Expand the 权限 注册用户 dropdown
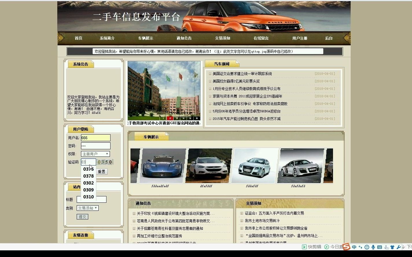 tap(95, 154)
